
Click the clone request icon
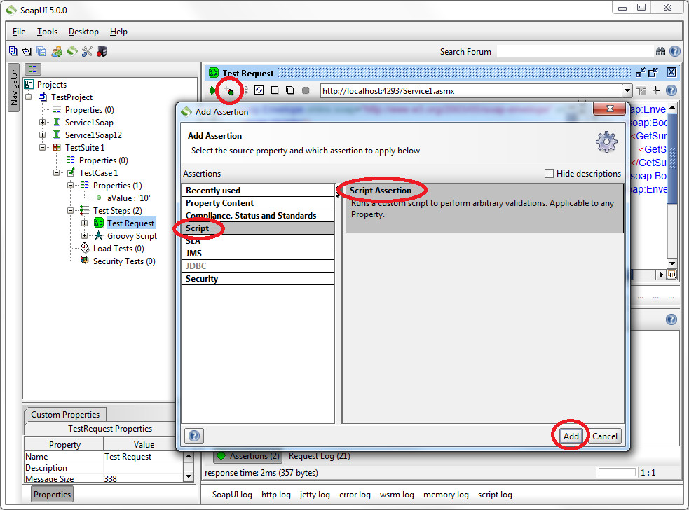click(290, 90)
